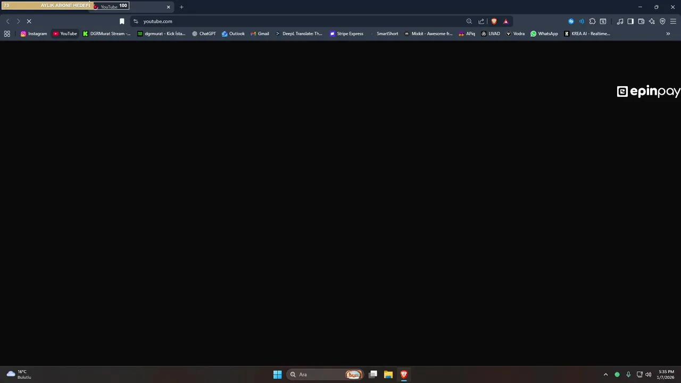Go forward to next page
The width and height of the screenshot is (681, 383).
click(x=18, y=21)
